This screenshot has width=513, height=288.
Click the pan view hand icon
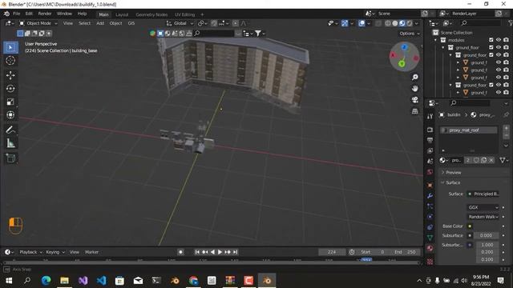tap(415, 89)
